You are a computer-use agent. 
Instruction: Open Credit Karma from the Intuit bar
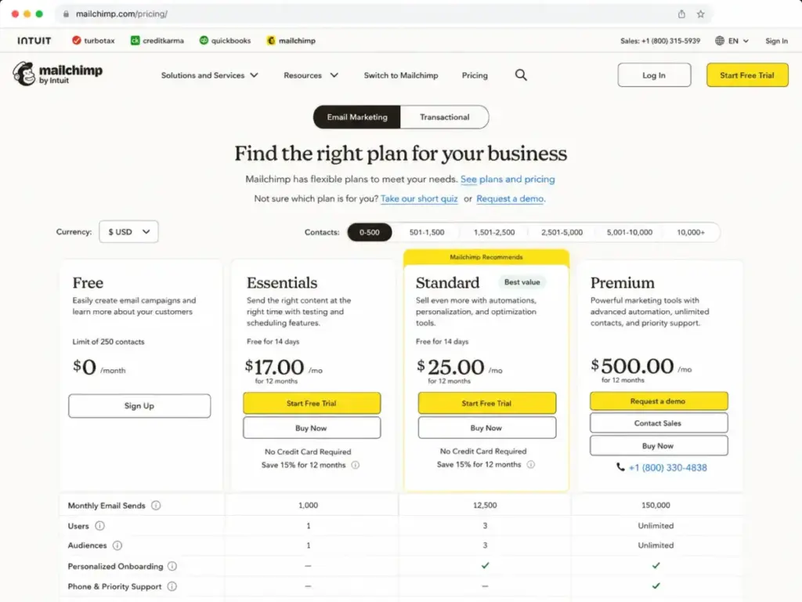[157, 41]
